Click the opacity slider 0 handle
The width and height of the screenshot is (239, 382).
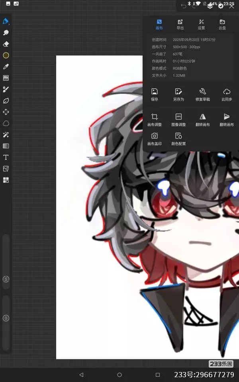click(6, 318)
